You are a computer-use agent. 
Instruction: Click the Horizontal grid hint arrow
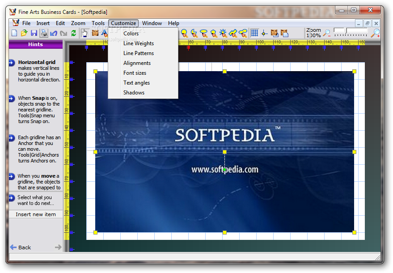[x=12, y=63]
